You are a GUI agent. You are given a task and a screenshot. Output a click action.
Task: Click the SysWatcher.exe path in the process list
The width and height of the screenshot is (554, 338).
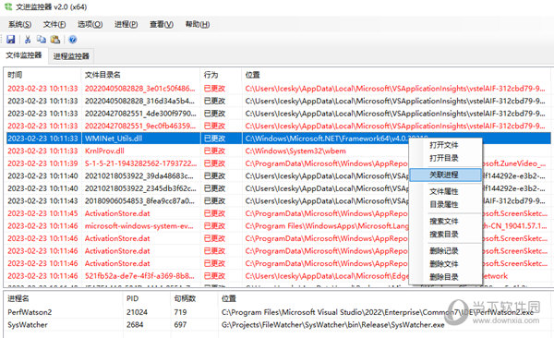(x=332, y=324)
